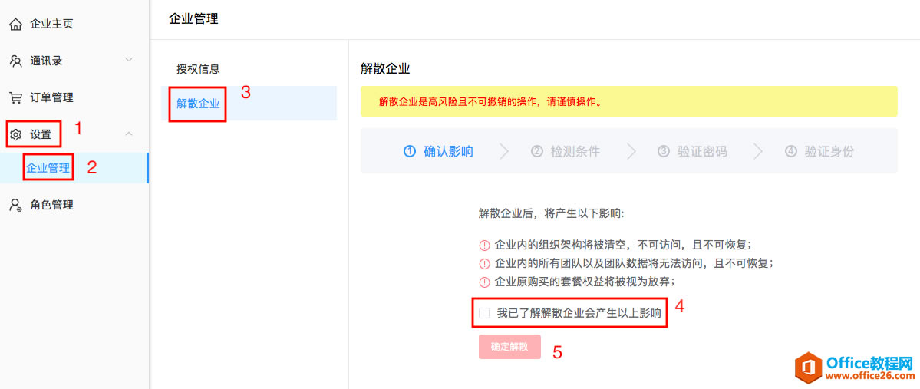The height and width of the screenshot is (389, 920).
Task: Click step 2 检测条件
Action: pos(566,151)
